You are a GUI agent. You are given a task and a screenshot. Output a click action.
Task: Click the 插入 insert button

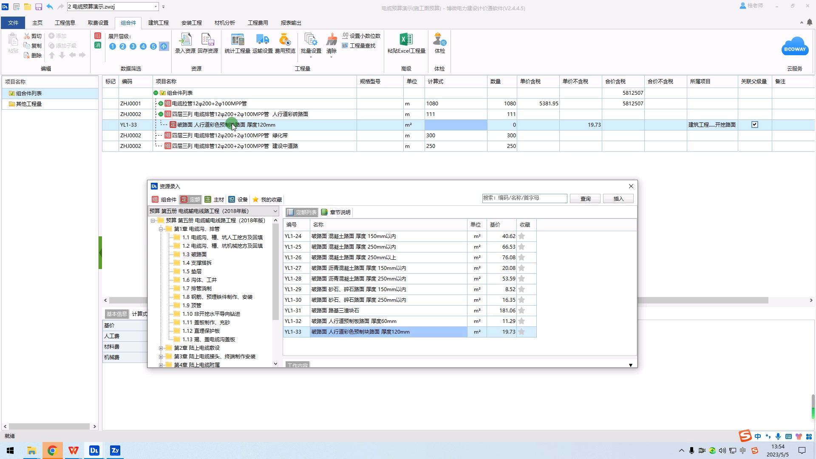click(x=618, y=199)
